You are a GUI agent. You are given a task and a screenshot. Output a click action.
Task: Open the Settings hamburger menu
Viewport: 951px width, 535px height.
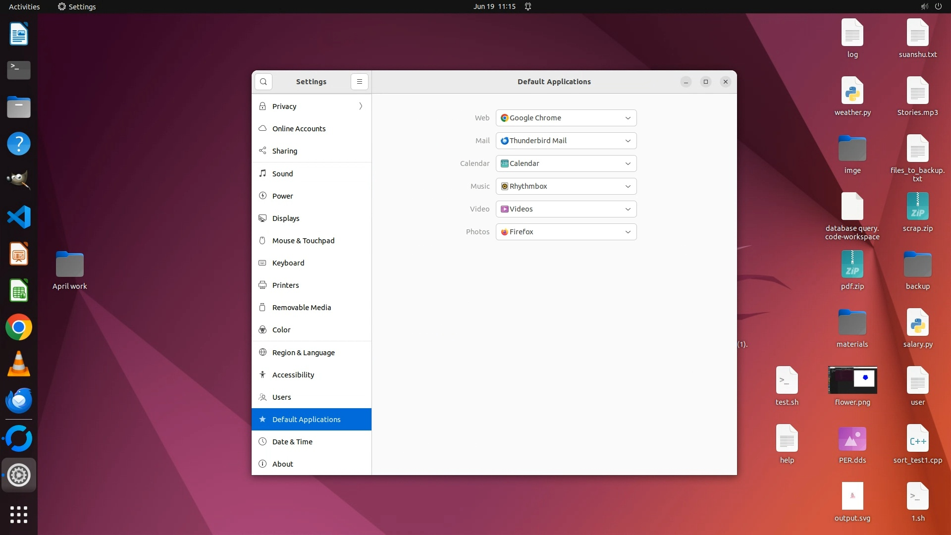360,82
